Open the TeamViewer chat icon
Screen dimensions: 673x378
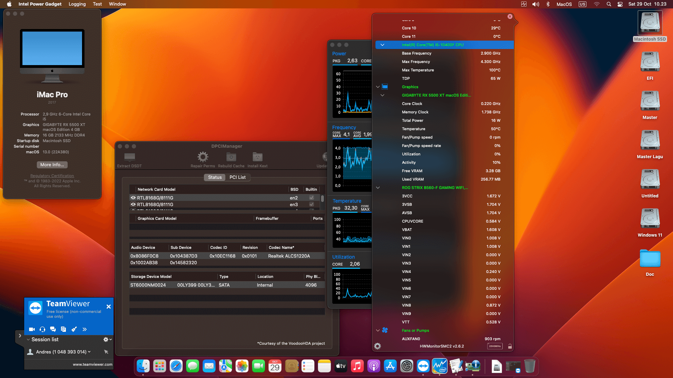[x=53, y=329]
